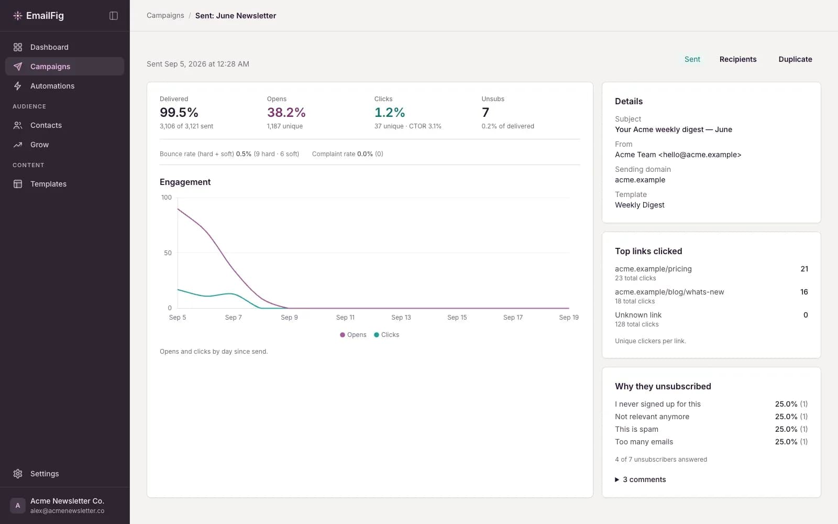Click the Engagement chart heading
838x524 pixels.
pyautogui.click(x=185, y=182)
